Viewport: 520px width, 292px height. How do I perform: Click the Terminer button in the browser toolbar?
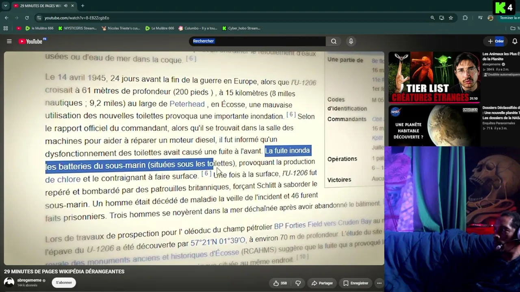[x=509, y=18]
